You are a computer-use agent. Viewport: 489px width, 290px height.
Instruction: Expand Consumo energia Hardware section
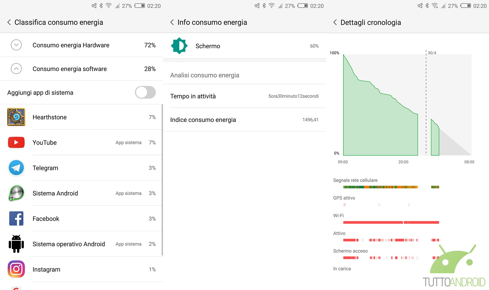pyautogui.click(x=16, y=45)
